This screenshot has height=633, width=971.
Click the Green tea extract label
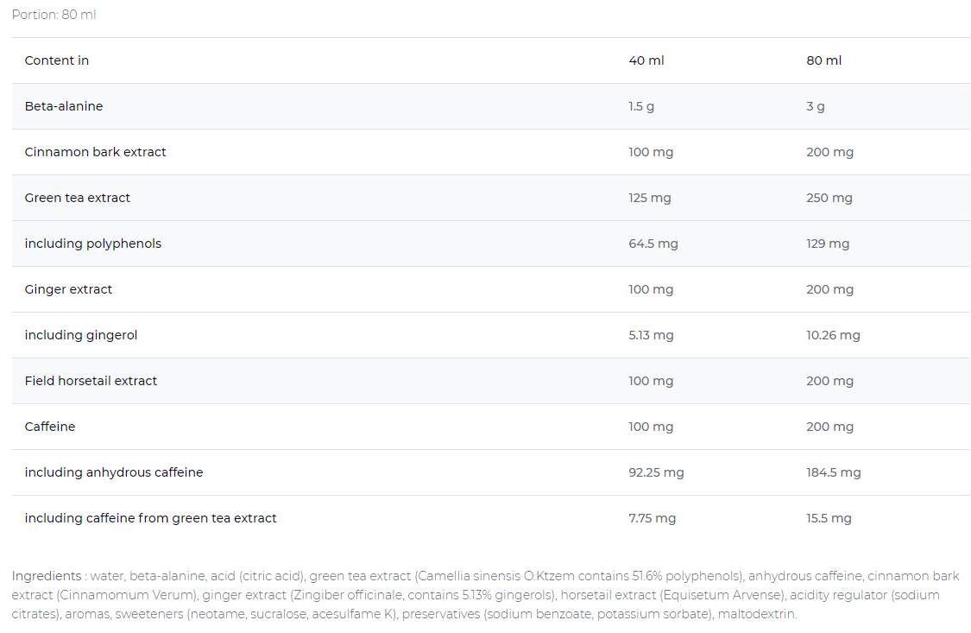click(78, 199)
